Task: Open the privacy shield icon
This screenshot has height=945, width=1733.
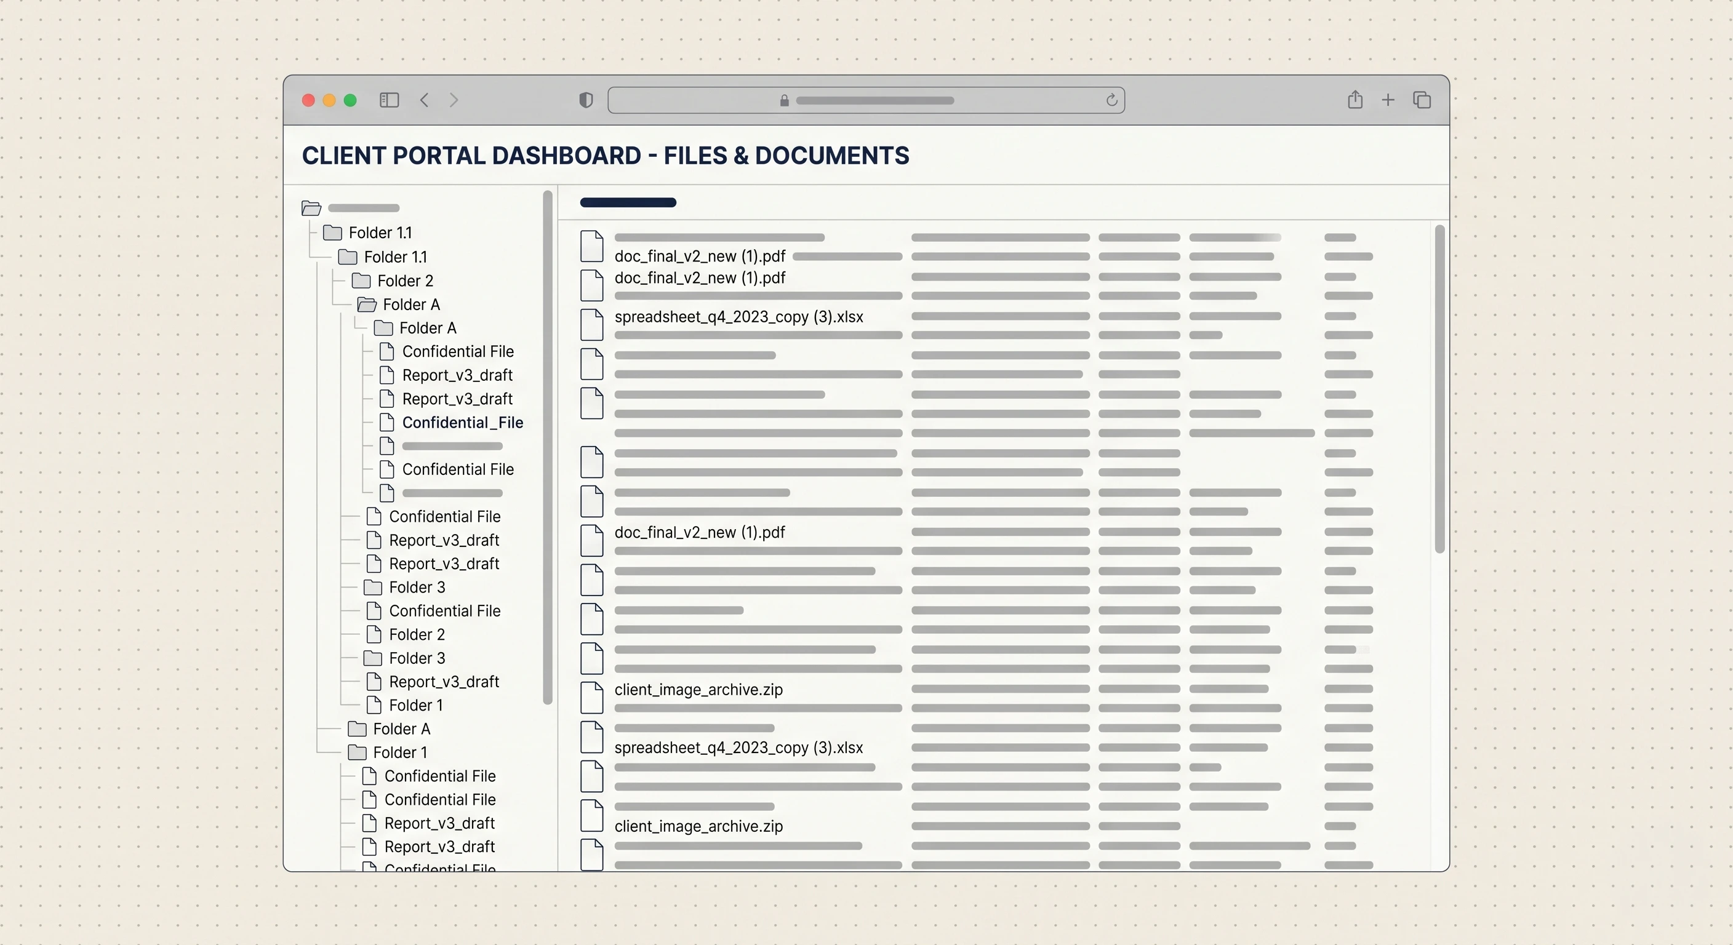Action: [586, 100]
